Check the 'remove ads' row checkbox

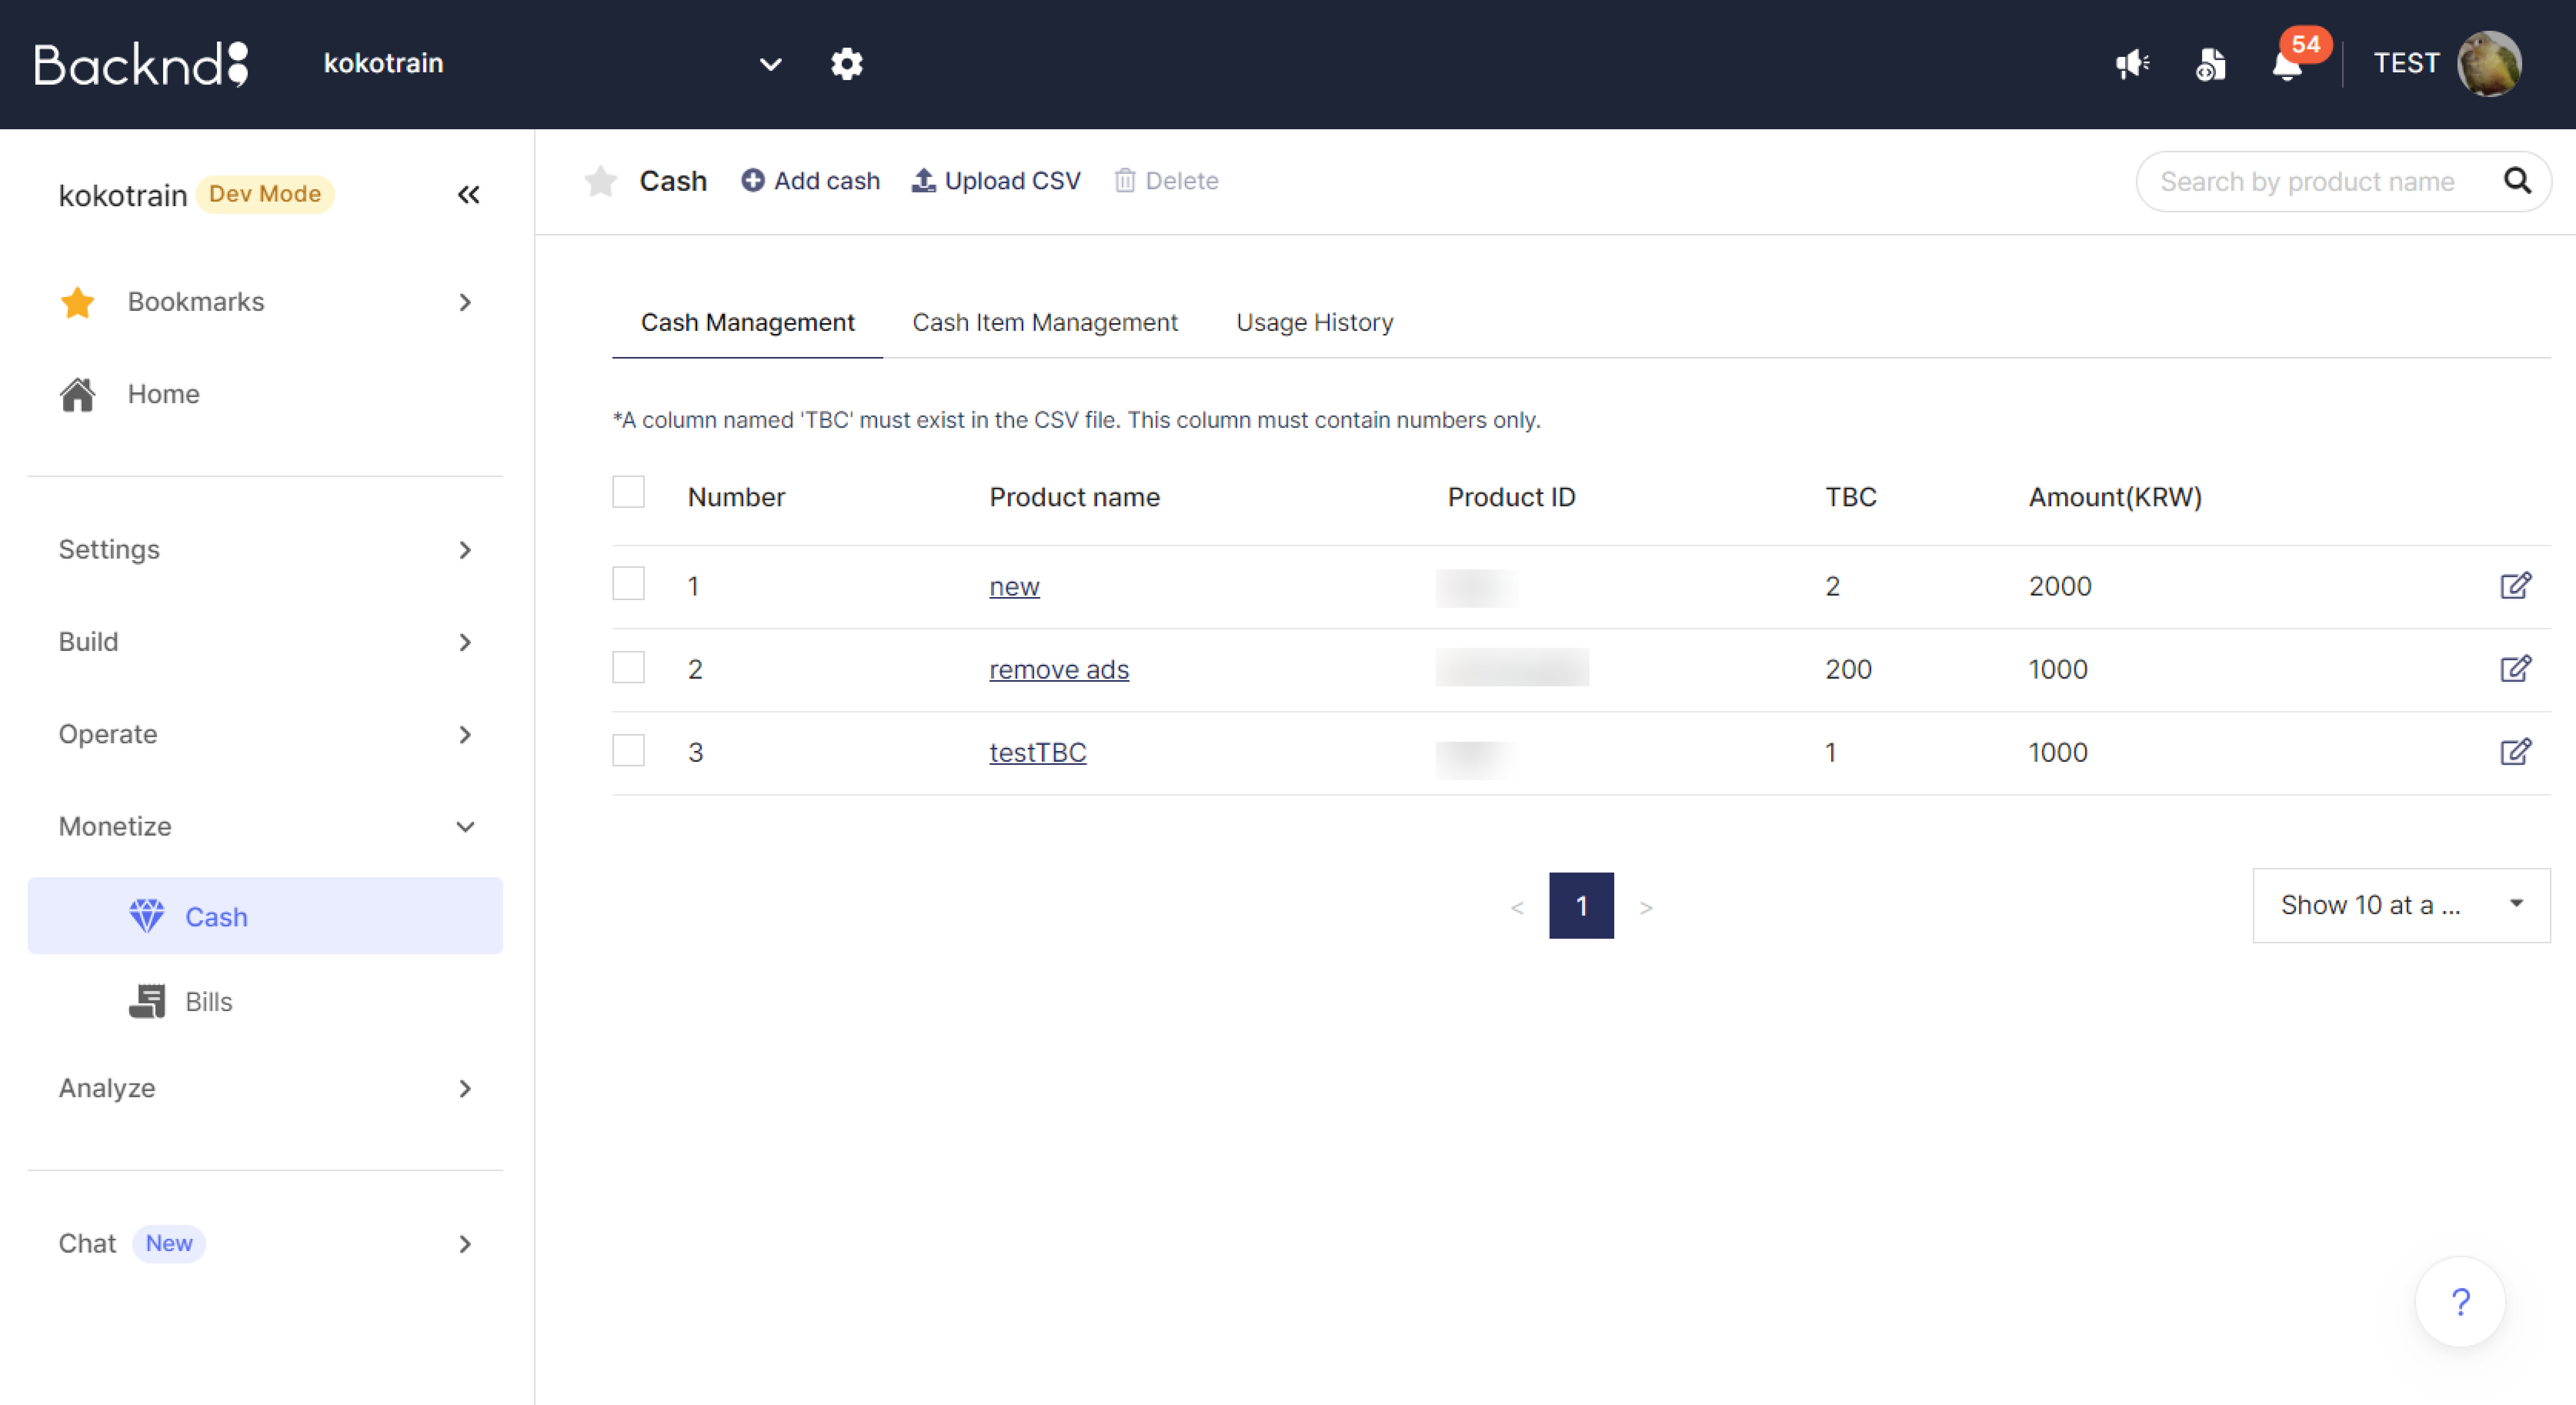(628, 667)
